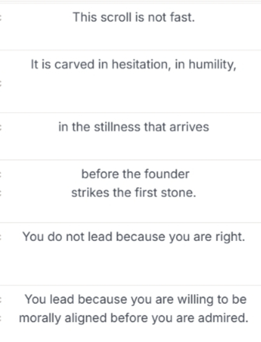Click drag handle beside "strikes the first stone."
This screenshot has height=342, width=261.
(x=1, y=193)
